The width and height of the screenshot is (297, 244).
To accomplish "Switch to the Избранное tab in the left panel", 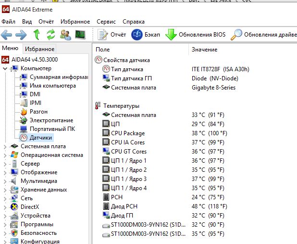I will point(39,49).
